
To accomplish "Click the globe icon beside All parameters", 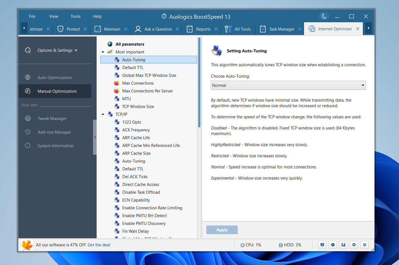I will click(110, 44).
